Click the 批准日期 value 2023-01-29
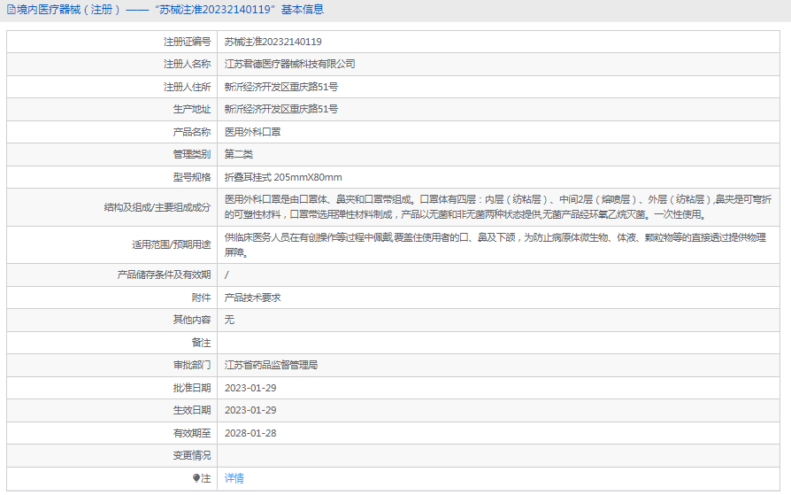This screenshot has height=495, width=791. pyautogui.click(x=250, y=388)
